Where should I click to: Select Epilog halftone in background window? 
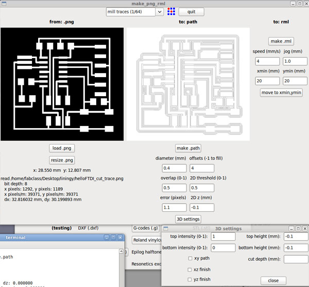pos(146,252)
